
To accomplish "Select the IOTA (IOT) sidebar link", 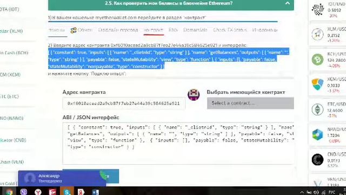I will click(10, 9).
